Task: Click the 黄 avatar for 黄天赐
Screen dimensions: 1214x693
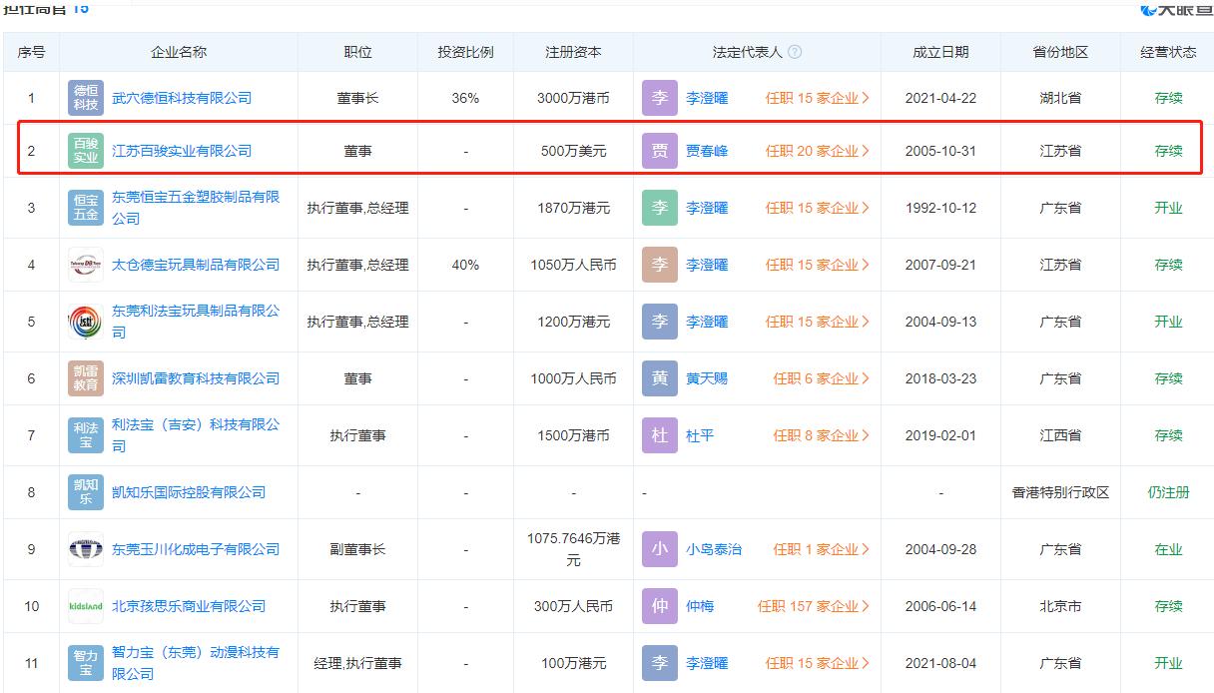Action: [659, 378]
